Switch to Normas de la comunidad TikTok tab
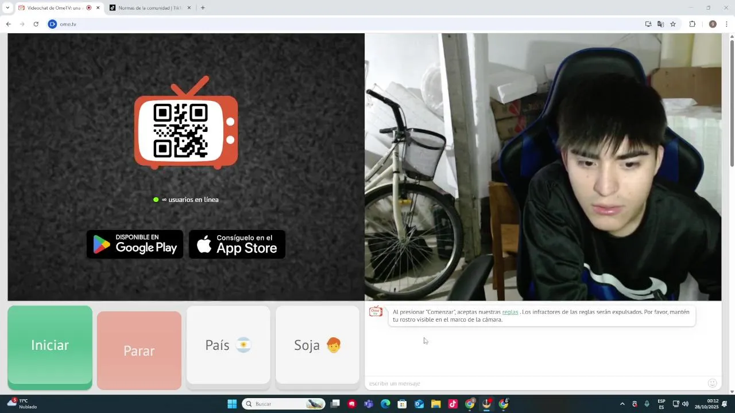Image resolution: width=735 pixels, height=413 pixels. pyautogui.click(x=150, y=8)
